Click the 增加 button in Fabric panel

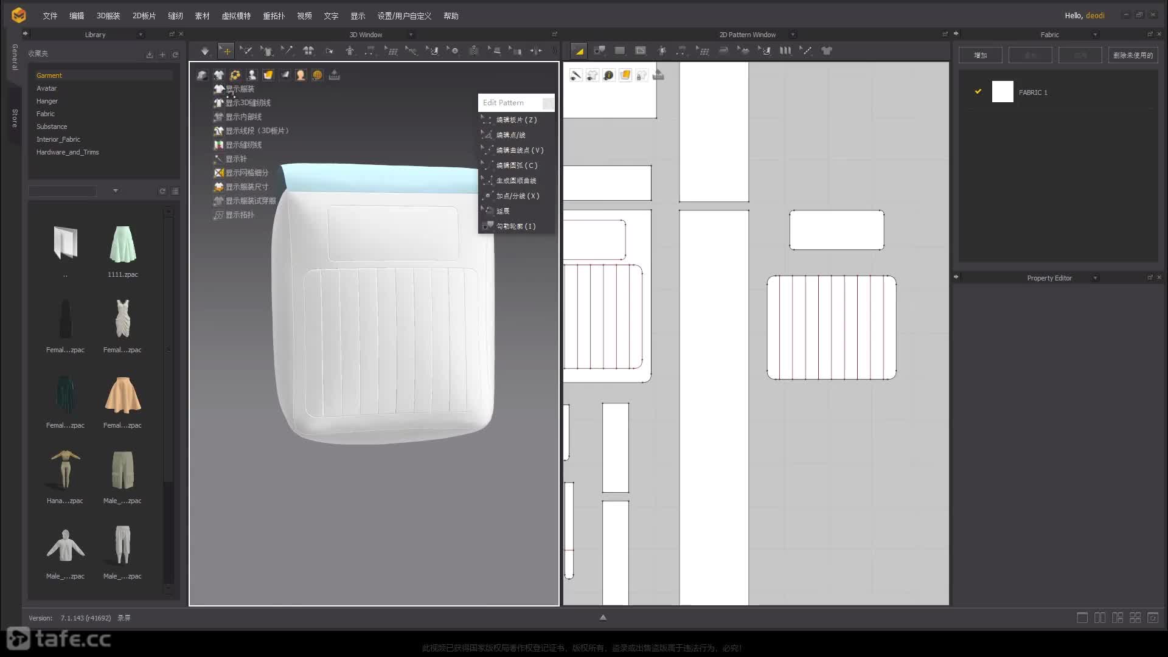click(980, 55)
